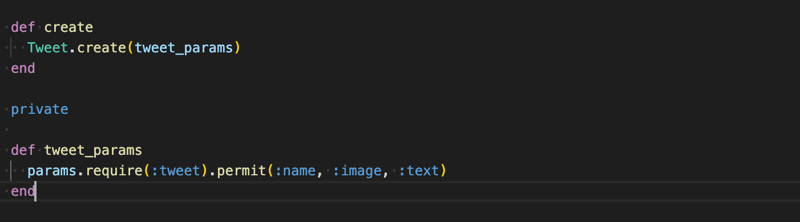Click the :tweet symbol
The height and width of the screenshot is (222, 800).
point(176,171)
